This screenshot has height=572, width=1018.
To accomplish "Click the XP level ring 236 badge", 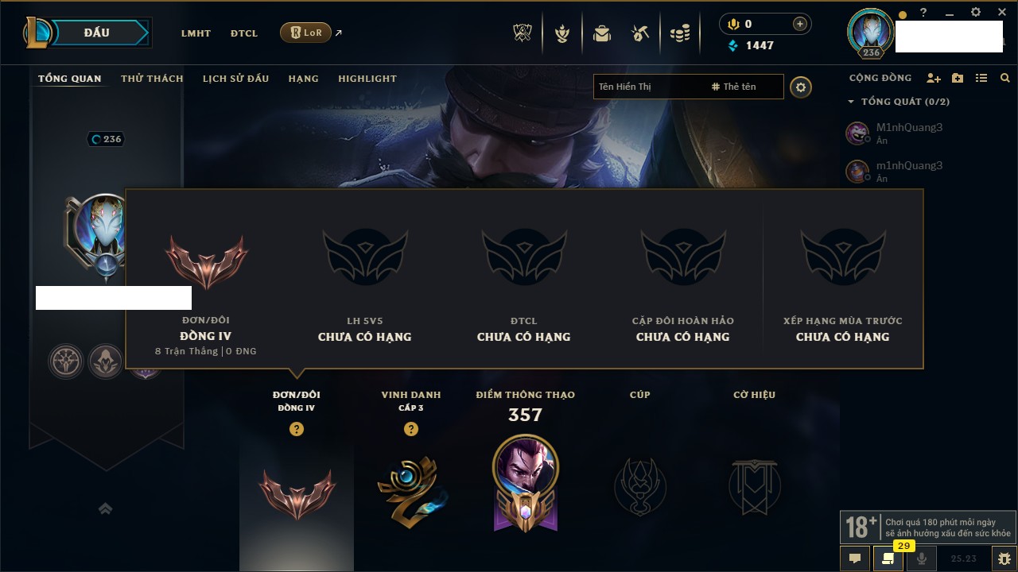I will [106, 139].
